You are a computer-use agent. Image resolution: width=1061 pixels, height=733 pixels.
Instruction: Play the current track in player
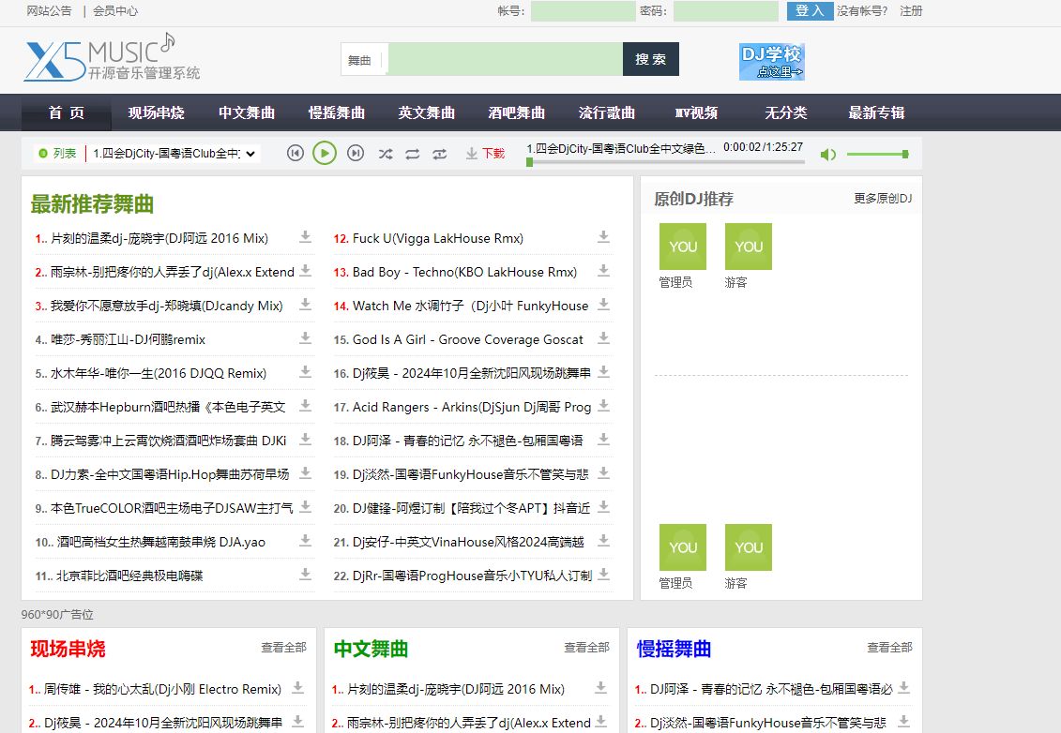pyautogui.click(x=325, y=154)
